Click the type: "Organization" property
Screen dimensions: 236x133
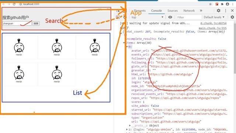point(147,117)
